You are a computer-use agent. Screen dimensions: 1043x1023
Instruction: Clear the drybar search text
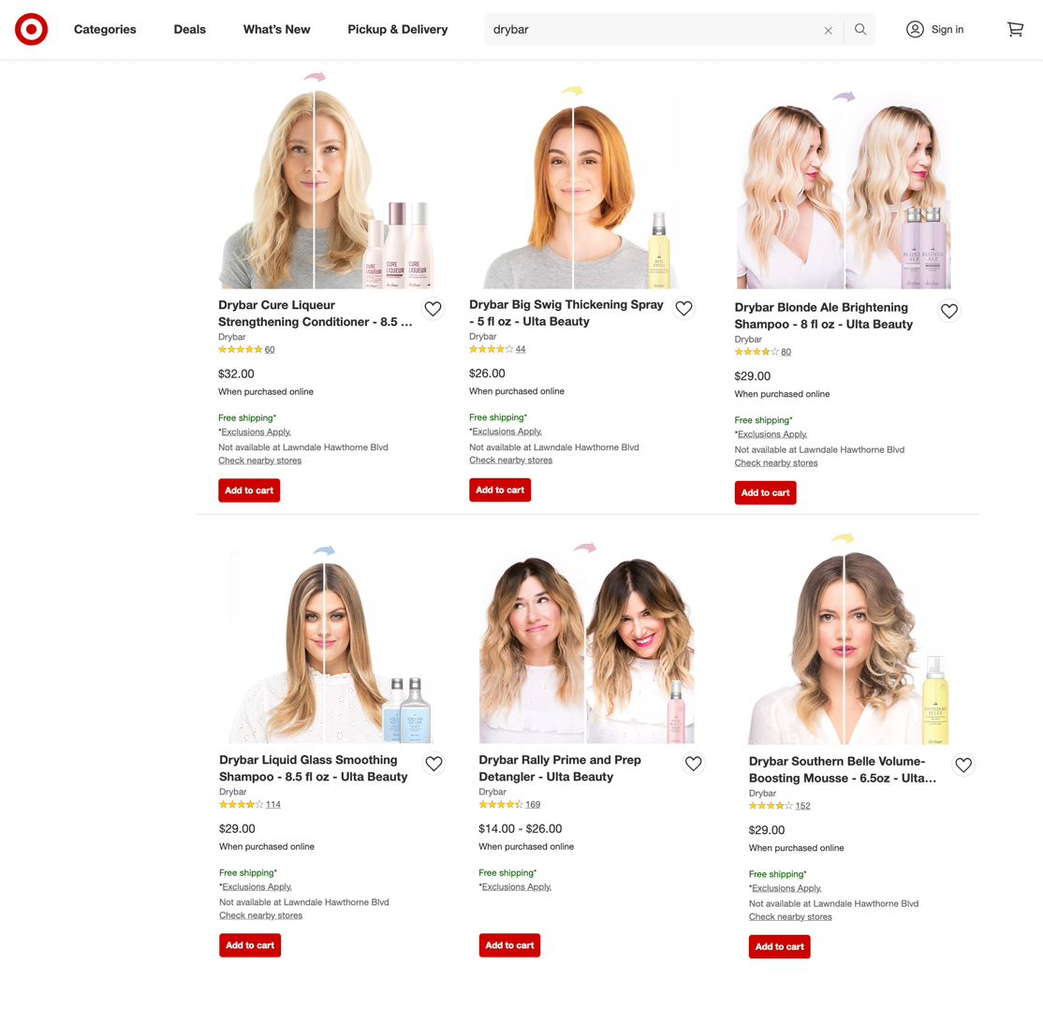(829, 30)
